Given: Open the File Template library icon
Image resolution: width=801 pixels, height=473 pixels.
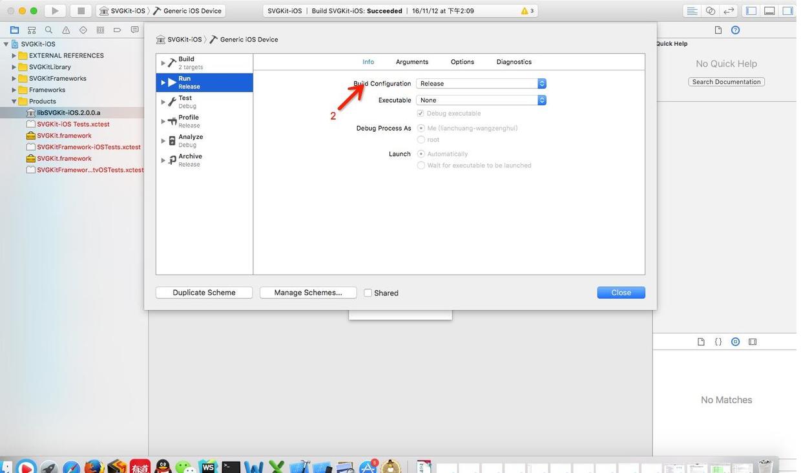Looking at the screenshot, I should pos(701,342).
